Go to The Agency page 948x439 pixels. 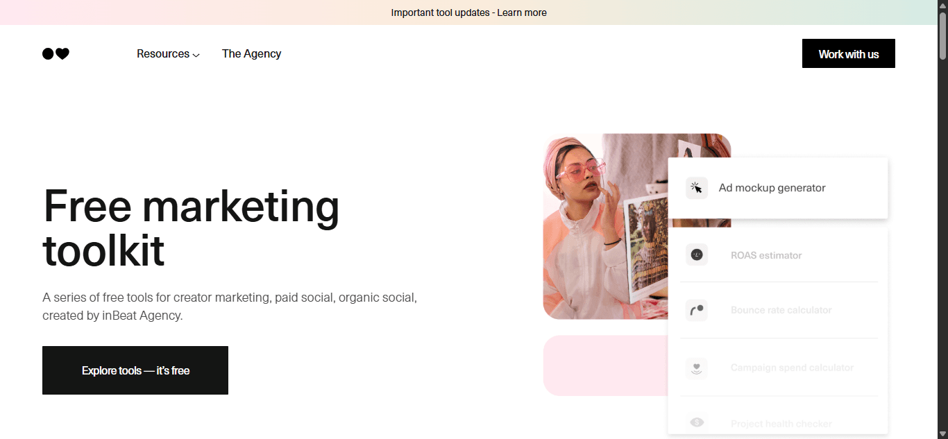pyautogui.click(x=251, y=53)
